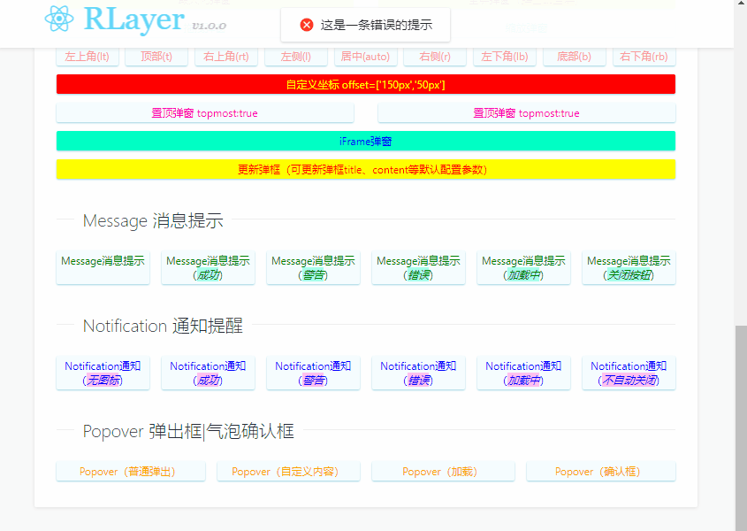This screenshot has height=531, width=747.
Task: Show the Message消息提示 (加载中) message
Action: (x=523, y=266)
